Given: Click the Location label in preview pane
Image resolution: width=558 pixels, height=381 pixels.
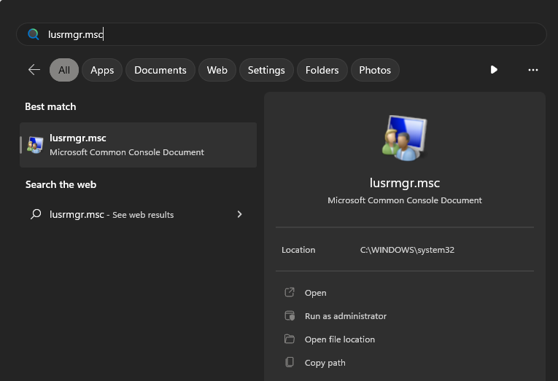Looking at the screenshot, I should click(298, 250).
